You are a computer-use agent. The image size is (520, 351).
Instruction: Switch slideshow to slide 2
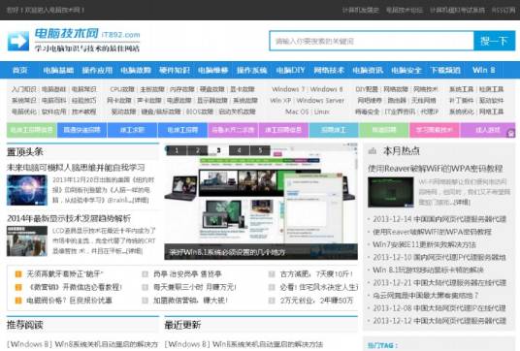[x=198, y=150]
